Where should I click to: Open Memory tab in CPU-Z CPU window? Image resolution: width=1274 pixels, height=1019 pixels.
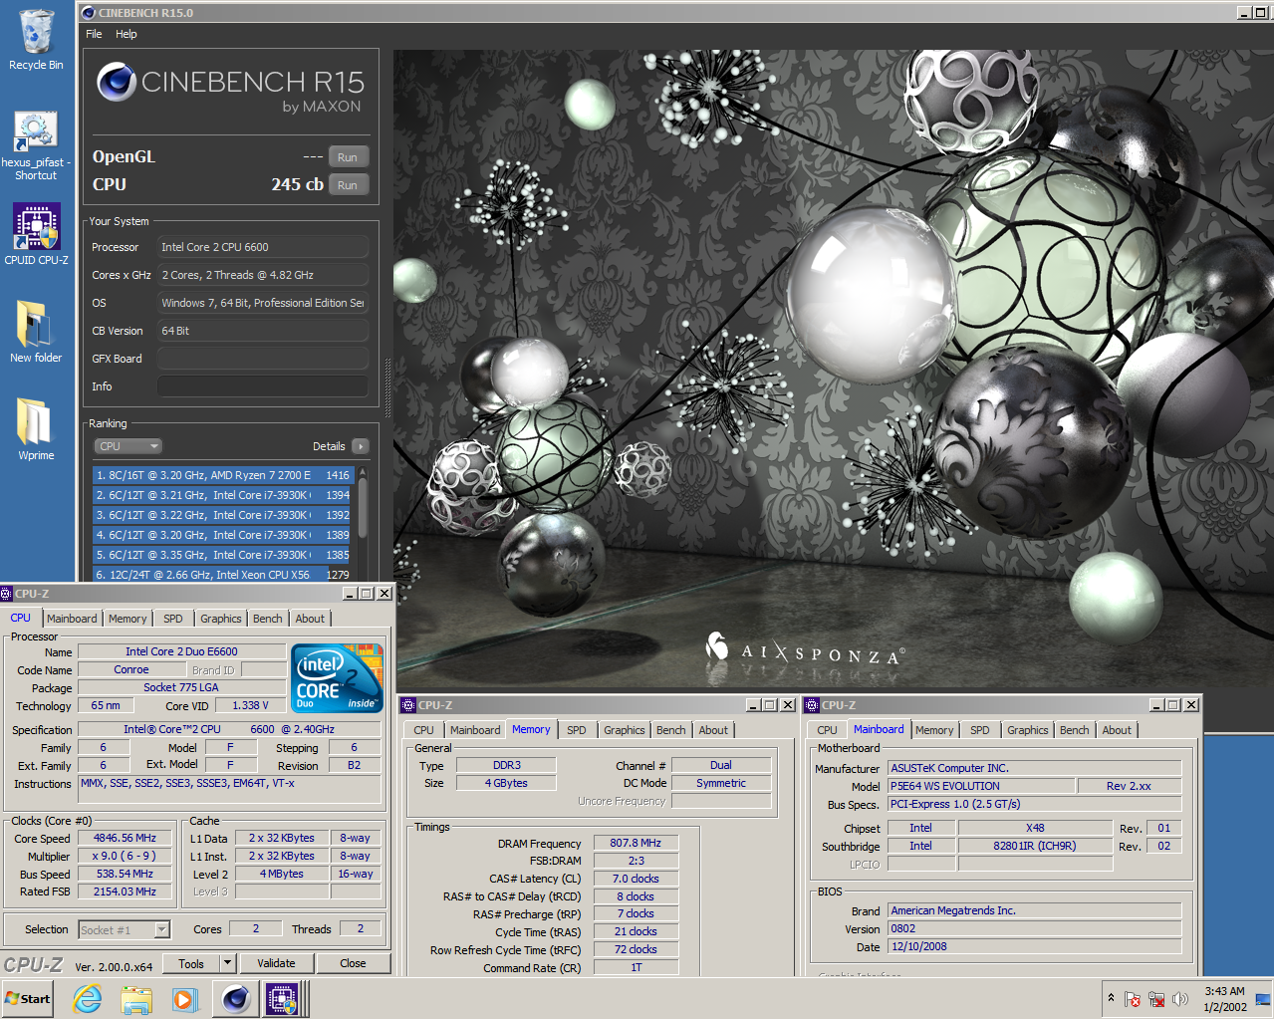[127, 619]
